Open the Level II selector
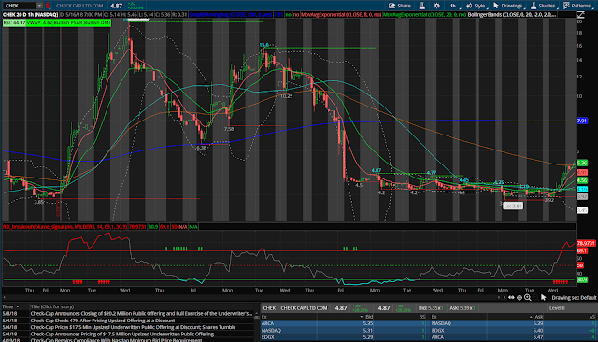This screenshot has height=342, width=598. point(557,307)
